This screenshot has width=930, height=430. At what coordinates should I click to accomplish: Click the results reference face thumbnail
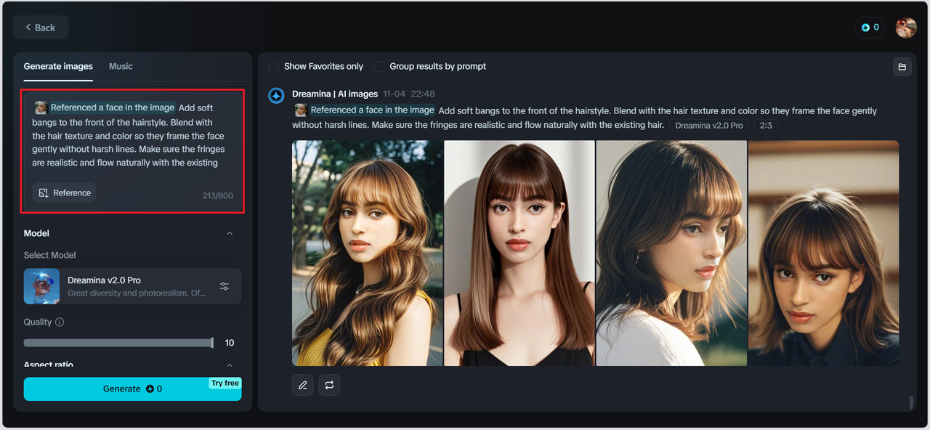pyautogui.click(x=300, y=110)
